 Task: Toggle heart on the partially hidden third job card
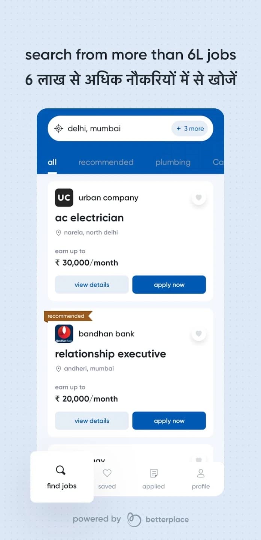tap(199, 459)
